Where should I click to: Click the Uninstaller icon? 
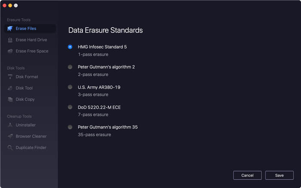(x=10, y=125)
